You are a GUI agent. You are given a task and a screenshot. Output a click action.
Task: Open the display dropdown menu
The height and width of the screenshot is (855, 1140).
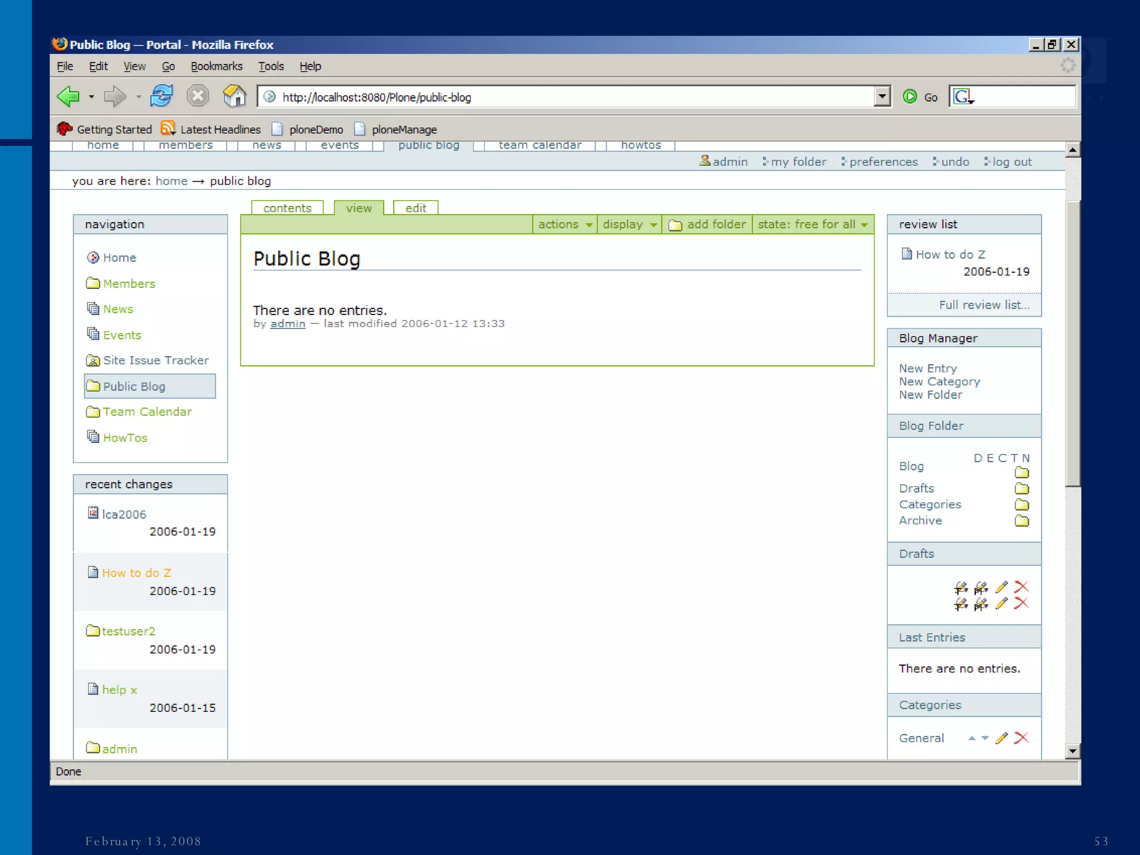point(630,224)
